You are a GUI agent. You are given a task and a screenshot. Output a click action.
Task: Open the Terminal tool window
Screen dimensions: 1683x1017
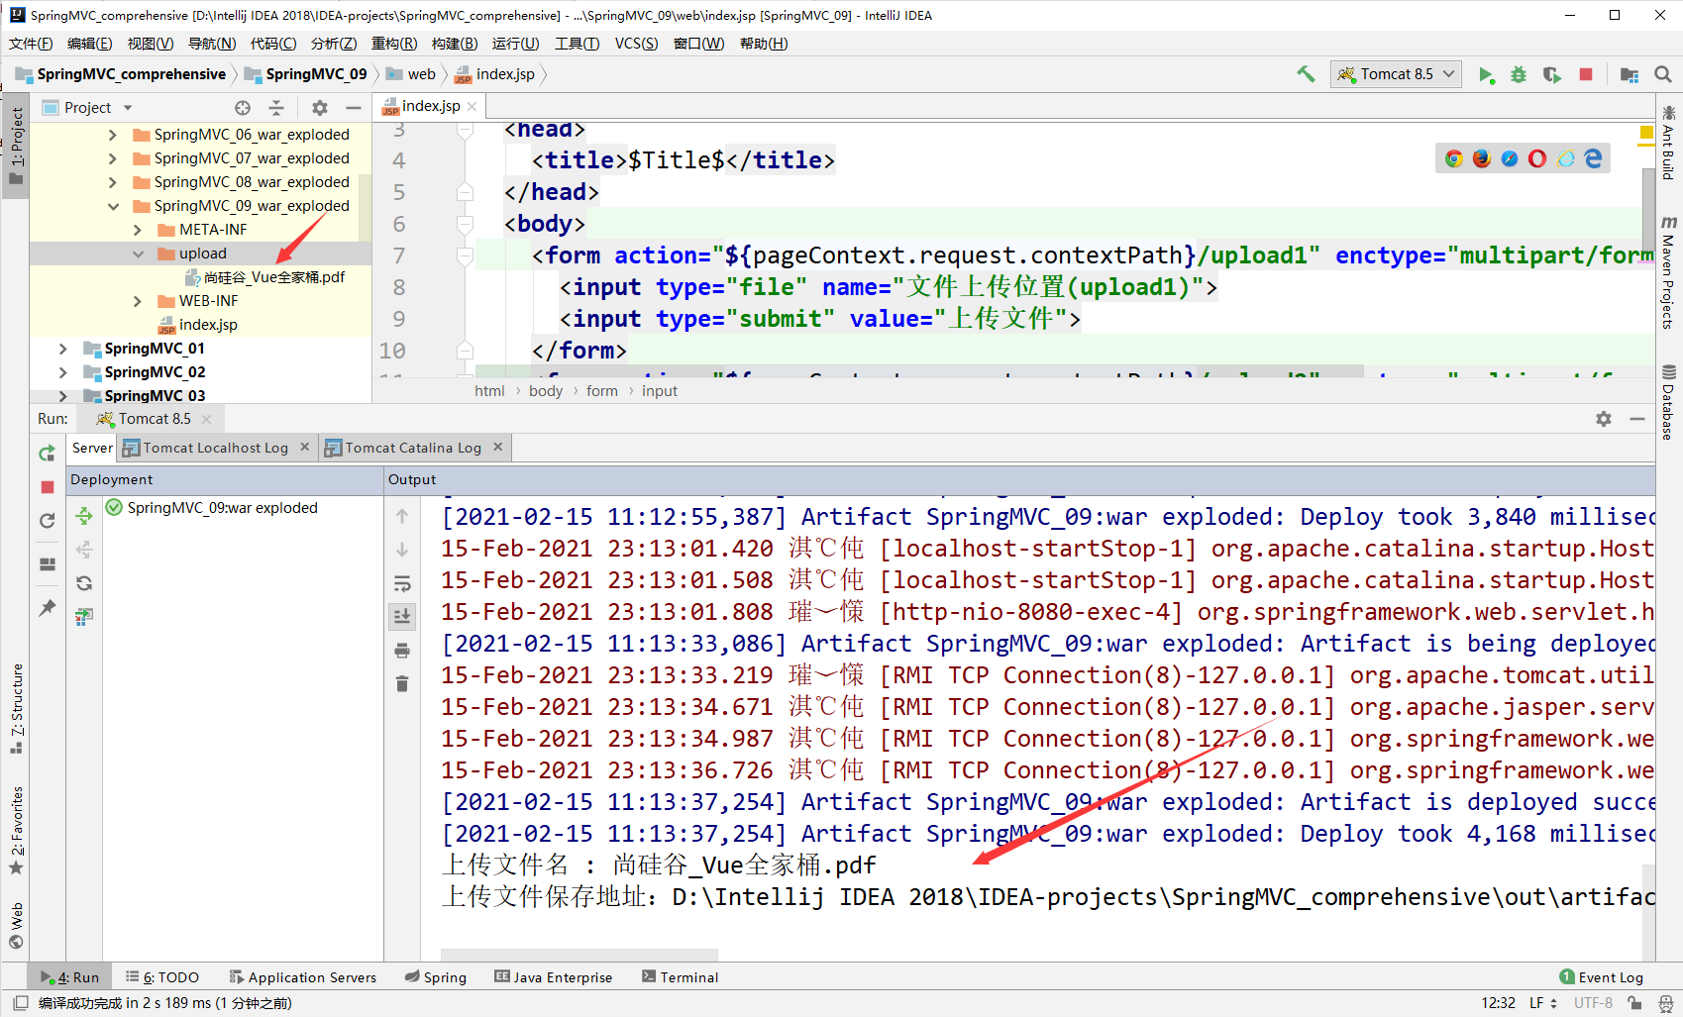pyautogui.click(x=680, y=977)
